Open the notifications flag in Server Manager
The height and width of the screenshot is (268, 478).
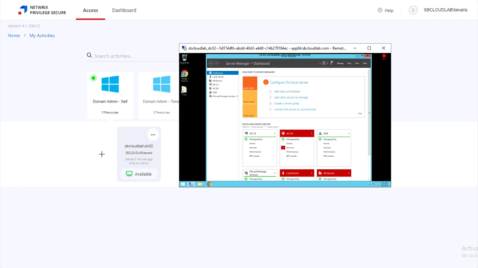pos(332,63)
